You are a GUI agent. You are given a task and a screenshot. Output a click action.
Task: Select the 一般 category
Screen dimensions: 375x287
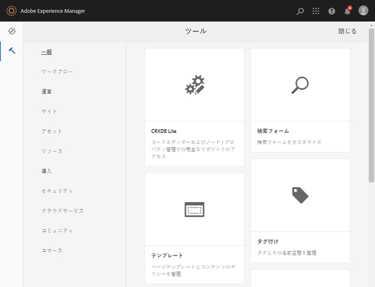point(46,52)
